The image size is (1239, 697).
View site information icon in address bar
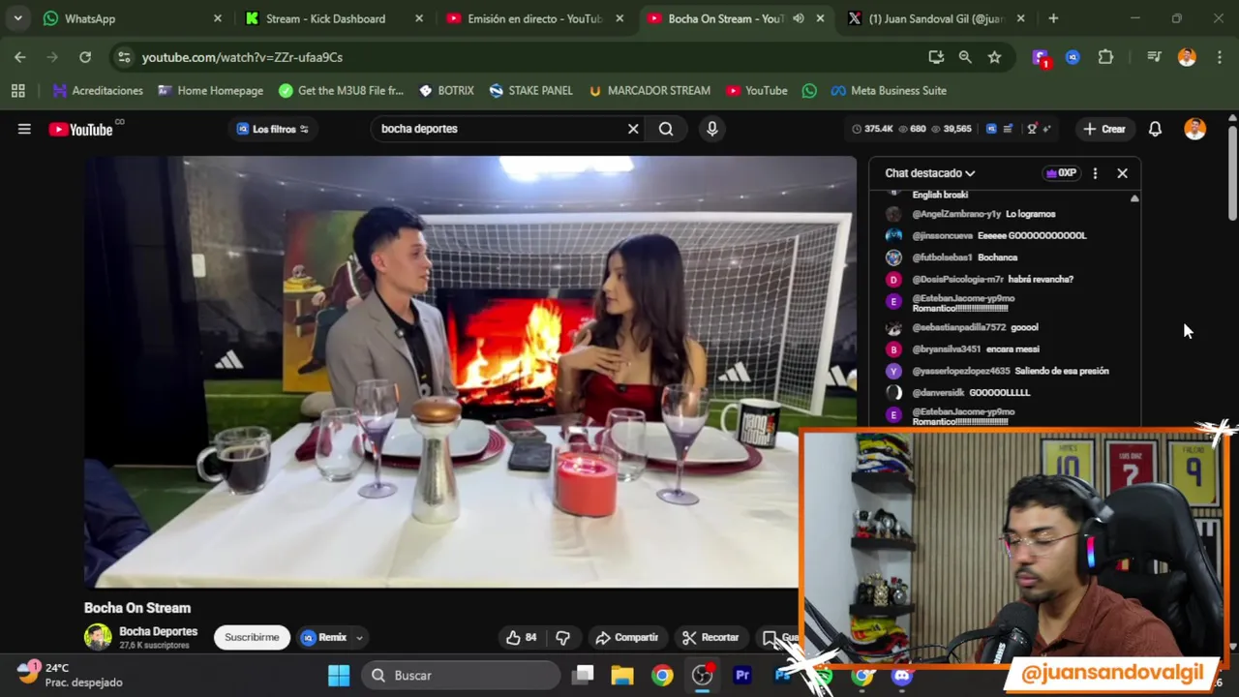pyautogui.click(x=124, y=57)
